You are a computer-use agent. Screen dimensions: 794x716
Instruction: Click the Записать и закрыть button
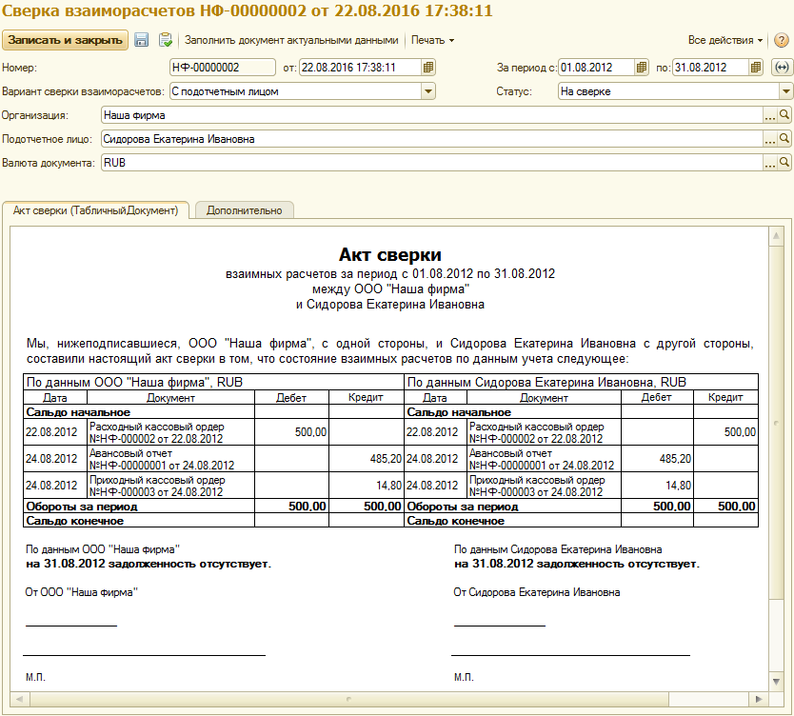point(66,40)
